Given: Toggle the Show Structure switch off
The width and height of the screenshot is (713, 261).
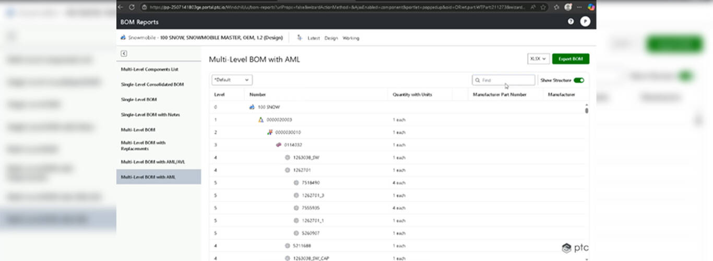Looking at the screenshot, I should 578,80.
